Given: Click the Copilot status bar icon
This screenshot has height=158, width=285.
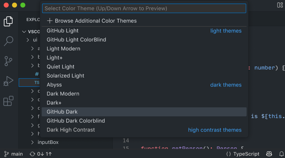Looking at the screenshot, I should pyautogui.click(x=269, y=154).
